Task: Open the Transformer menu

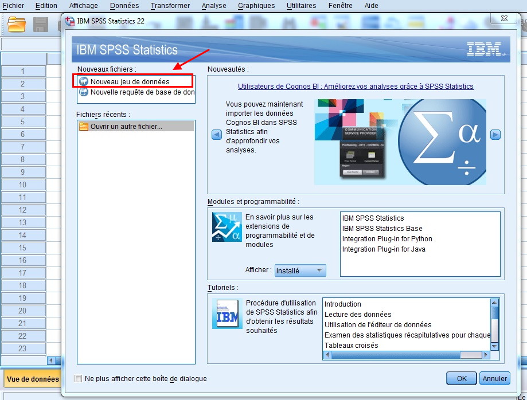Action: (170, 6)
